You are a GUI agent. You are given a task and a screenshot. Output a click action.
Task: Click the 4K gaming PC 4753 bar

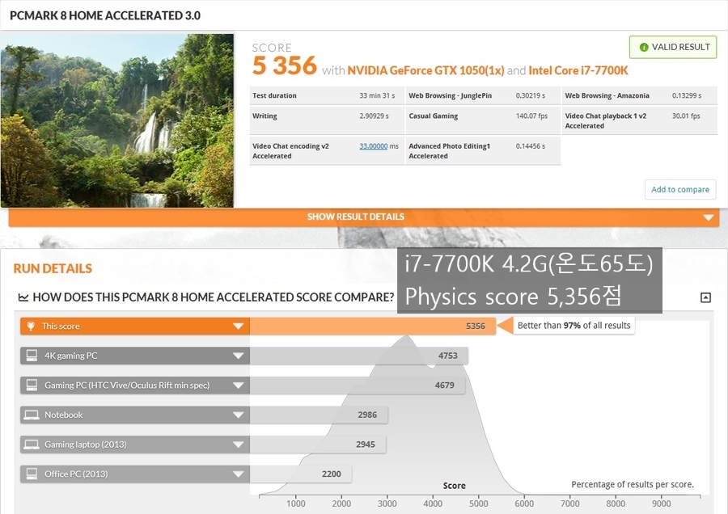coord(359,356)
